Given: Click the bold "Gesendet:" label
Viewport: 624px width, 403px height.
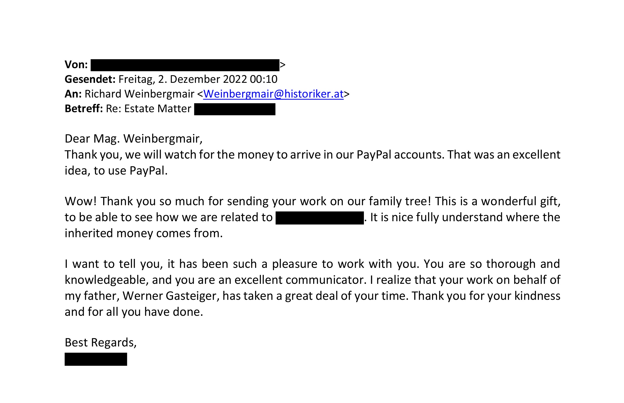Looking at the screenshot, I should point(90,79).
